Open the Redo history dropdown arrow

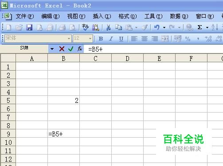[179, 27]
